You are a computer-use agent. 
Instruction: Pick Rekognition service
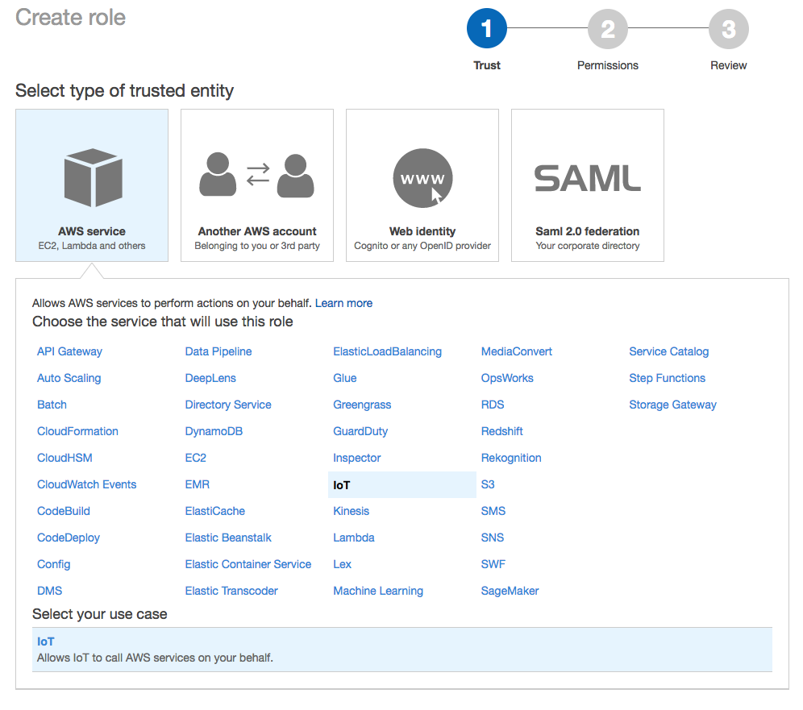tap(511, 458)
